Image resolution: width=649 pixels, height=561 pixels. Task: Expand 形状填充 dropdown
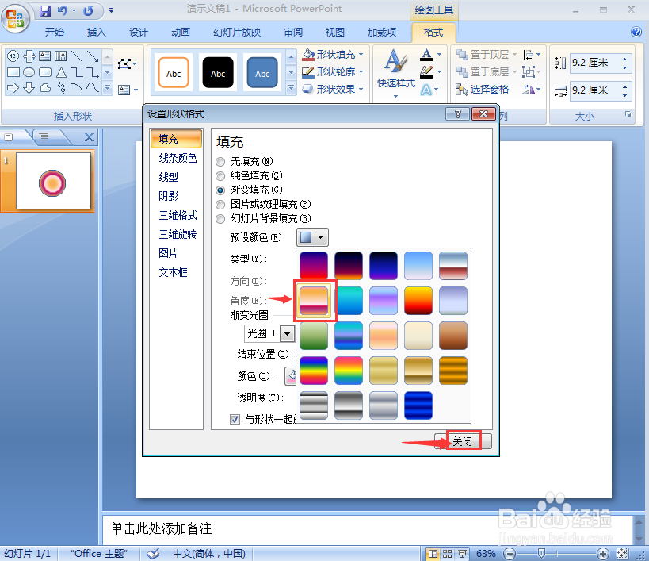361,54
